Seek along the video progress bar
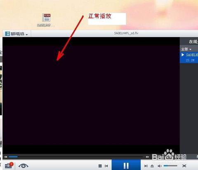Image resolution: width=198 pixels, height=170 pixels. coord(75,156)
